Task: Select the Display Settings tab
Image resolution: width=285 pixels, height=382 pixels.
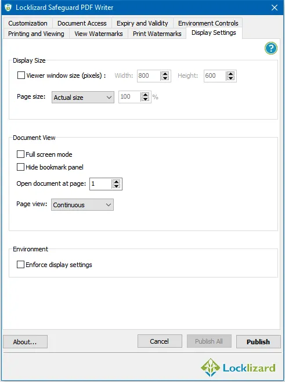Action: pos(214,33)
